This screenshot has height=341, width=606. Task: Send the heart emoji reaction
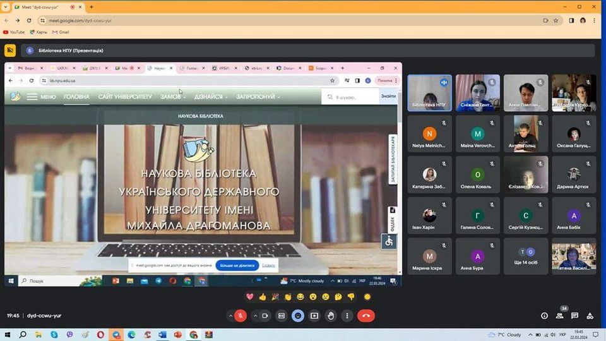pyautogui.click(x=249, y=297)
